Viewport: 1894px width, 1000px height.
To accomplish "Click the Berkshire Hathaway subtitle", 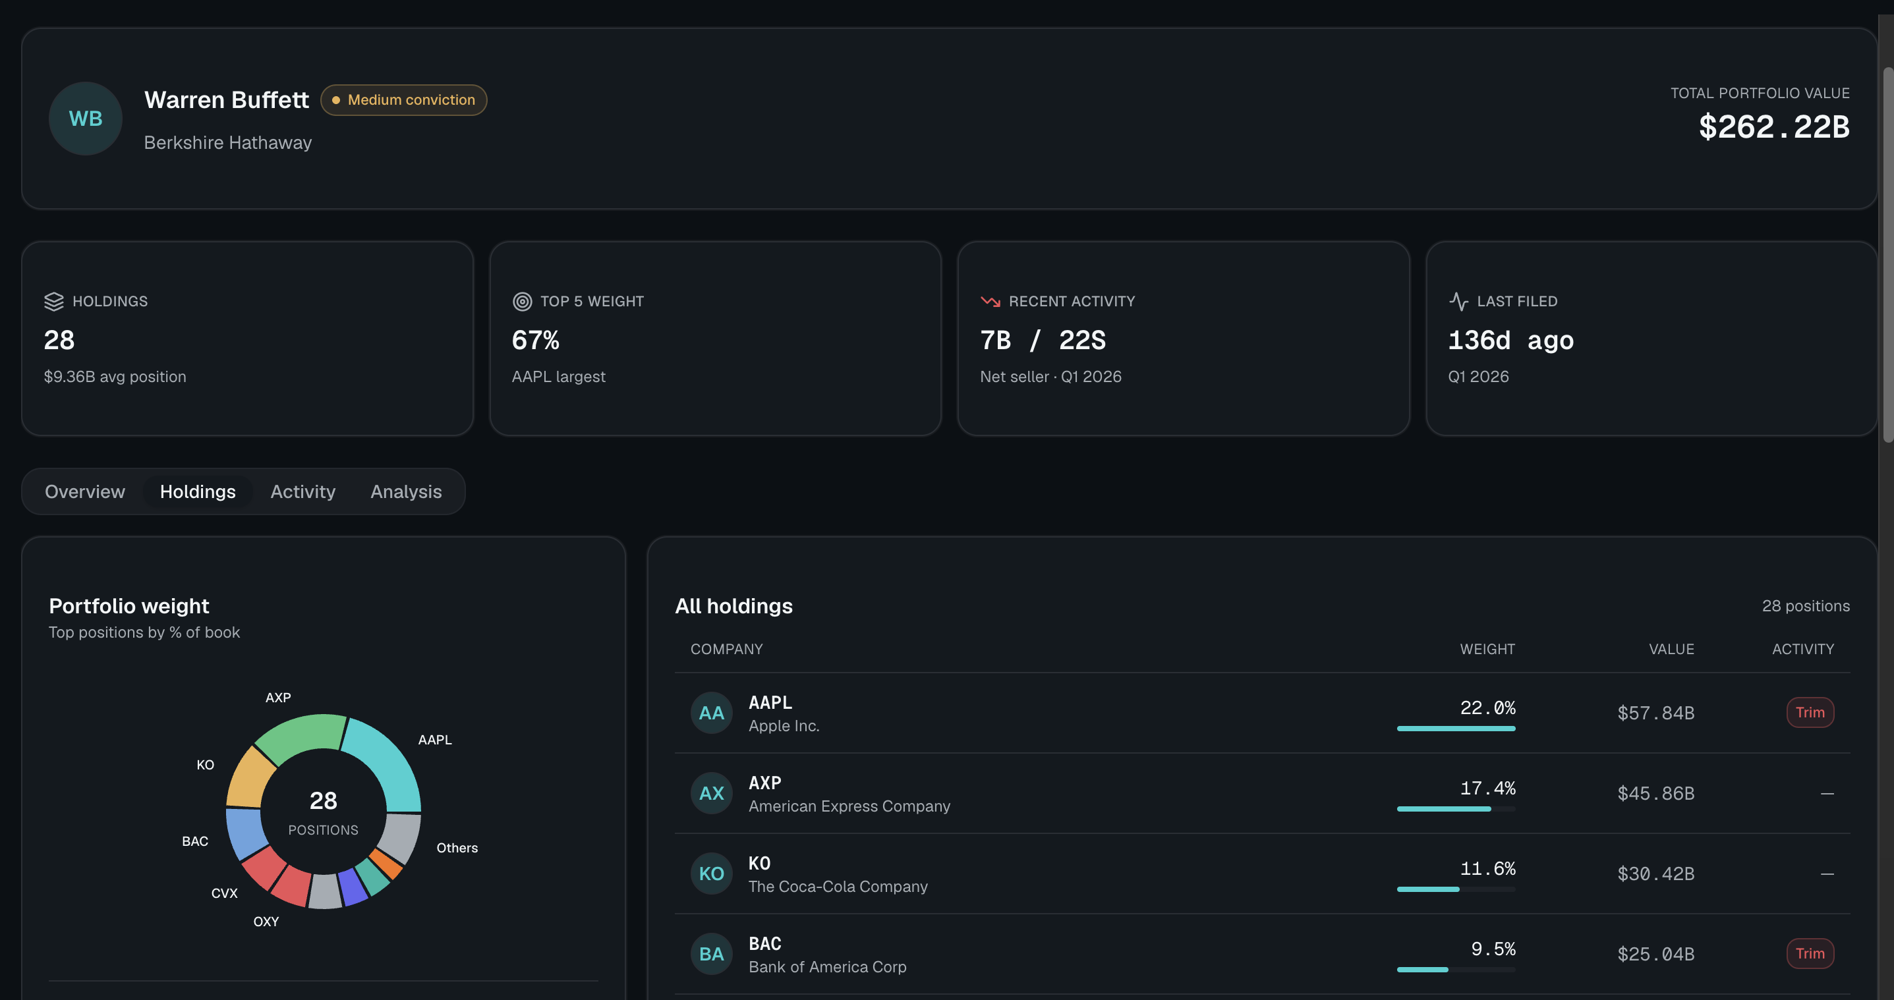I will 228,142.
